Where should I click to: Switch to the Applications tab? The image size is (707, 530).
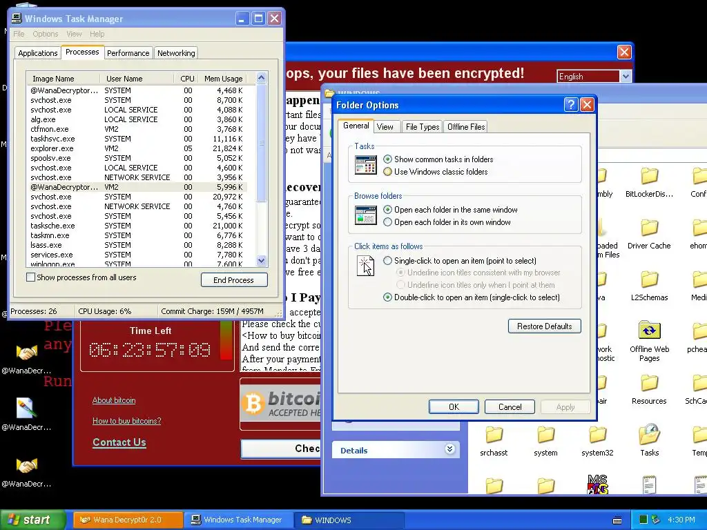point(38,53)
